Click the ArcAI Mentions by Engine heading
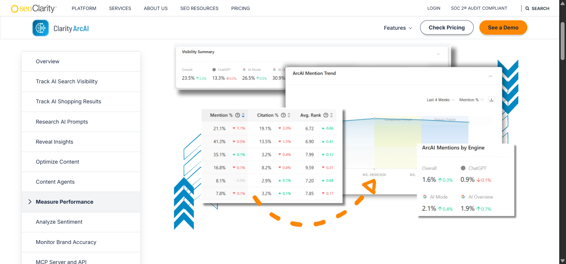566x264 pixels. [453, 148]
